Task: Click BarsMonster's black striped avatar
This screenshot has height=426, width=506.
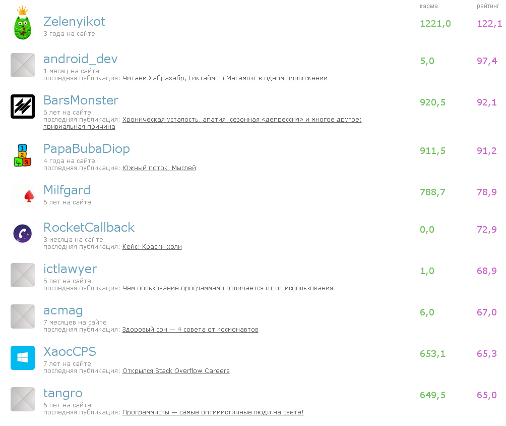Action: pyautogui.click(x=23, y=107)
